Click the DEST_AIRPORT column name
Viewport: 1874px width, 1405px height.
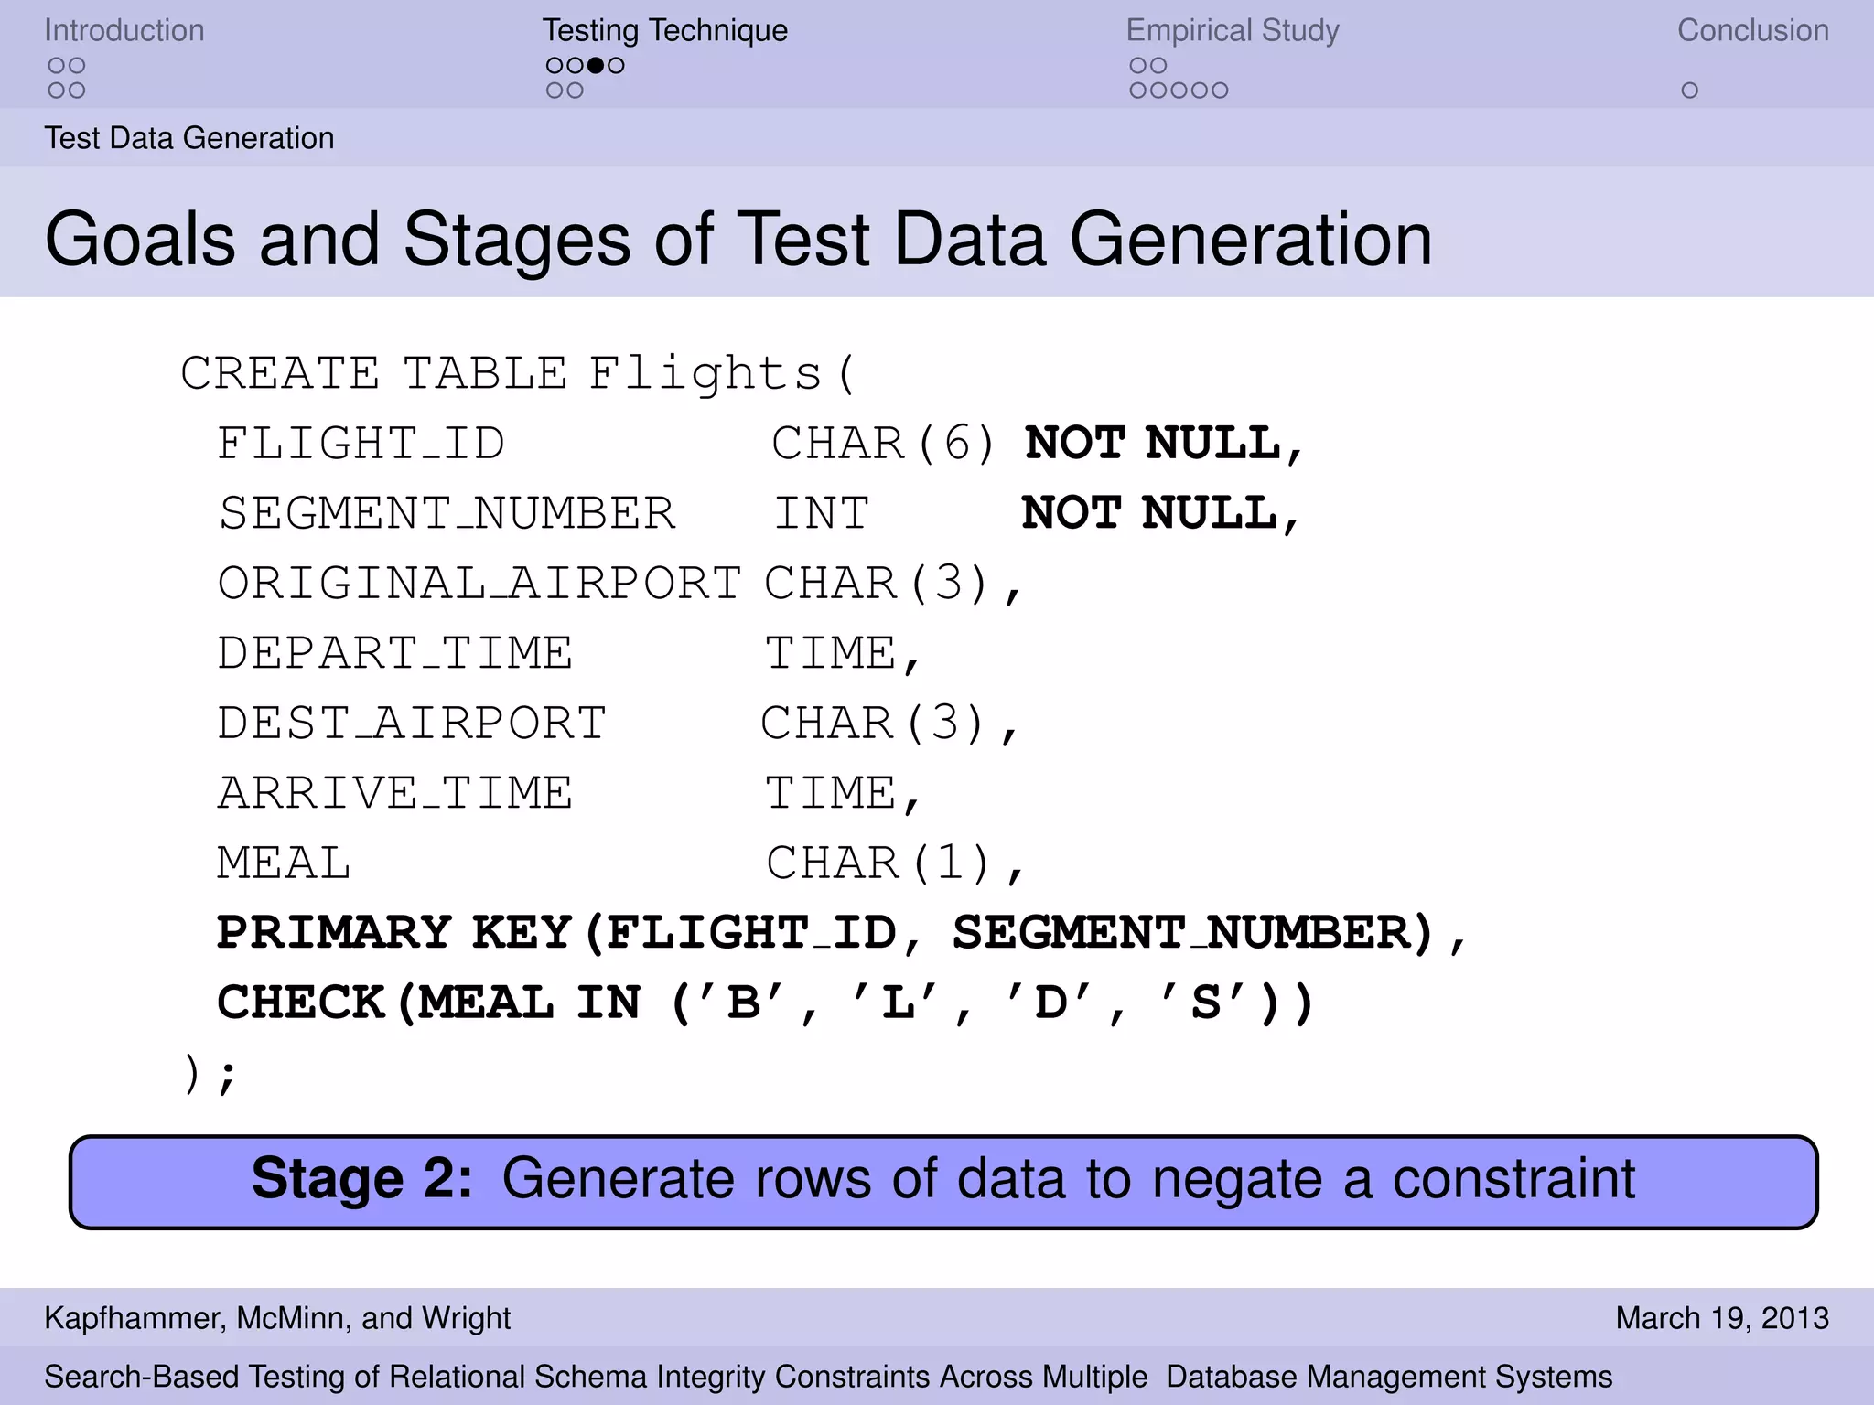coord(412,723)
